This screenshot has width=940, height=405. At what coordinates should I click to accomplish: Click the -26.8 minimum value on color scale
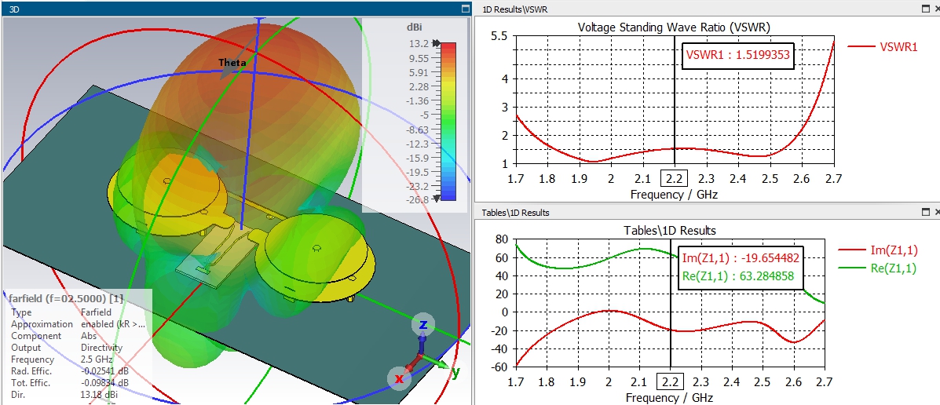coord(417,199)
